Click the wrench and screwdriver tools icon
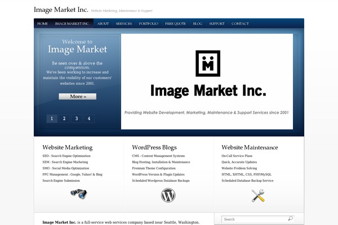338x225 pixels. click(x=258, y=195)
